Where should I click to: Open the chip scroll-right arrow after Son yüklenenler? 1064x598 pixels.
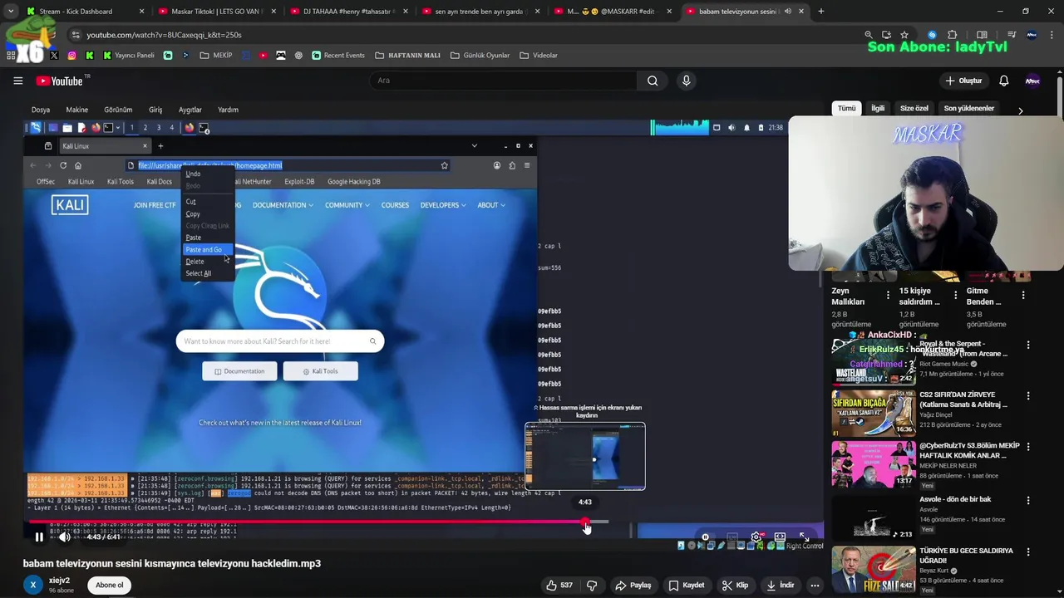1020,110
